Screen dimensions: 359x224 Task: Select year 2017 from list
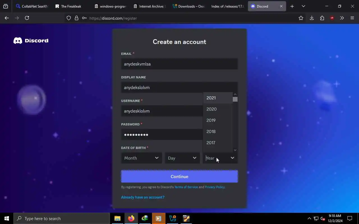218,143
